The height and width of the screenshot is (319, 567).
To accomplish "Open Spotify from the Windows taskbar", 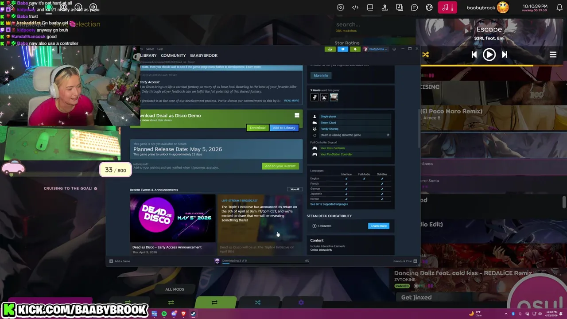I will (164, 314).
